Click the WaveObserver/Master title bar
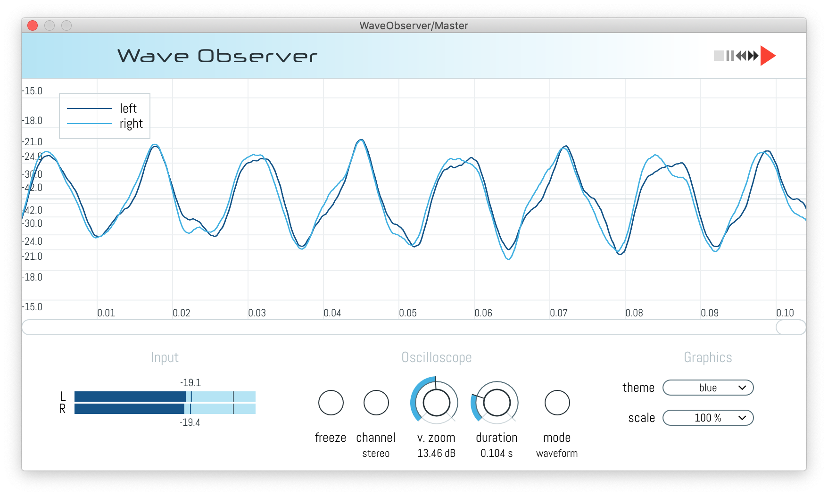Image resolution: width=828 pixels, height=496 pixels. [x=414, y=25]
